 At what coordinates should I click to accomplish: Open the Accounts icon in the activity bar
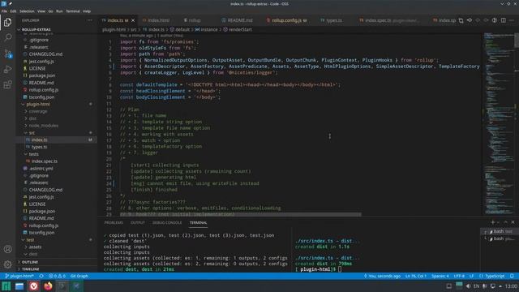[x=7, y=249]
